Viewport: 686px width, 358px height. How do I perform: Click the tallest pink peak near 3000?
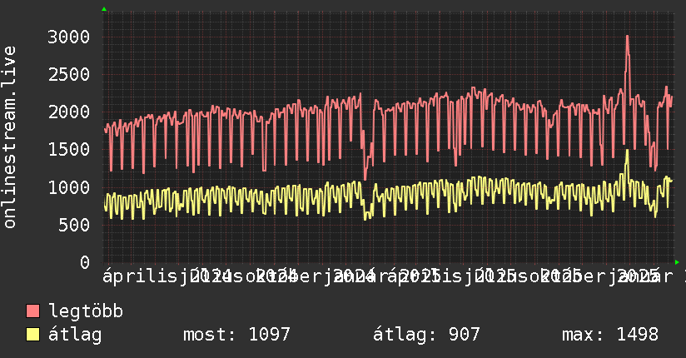[x=627, y=37]
